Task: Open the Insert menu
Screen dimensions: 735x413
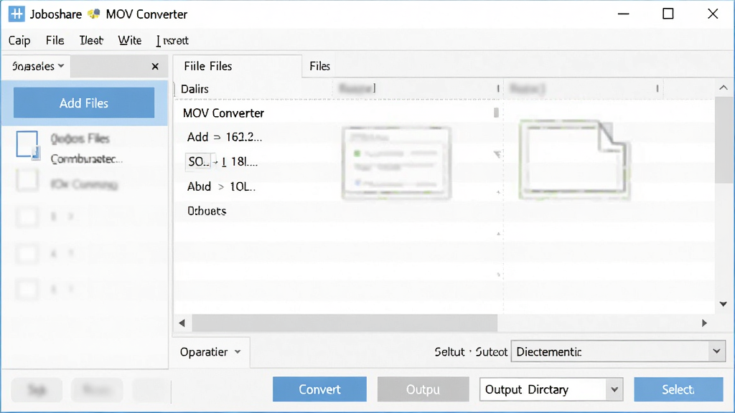Action: (172, 41)
